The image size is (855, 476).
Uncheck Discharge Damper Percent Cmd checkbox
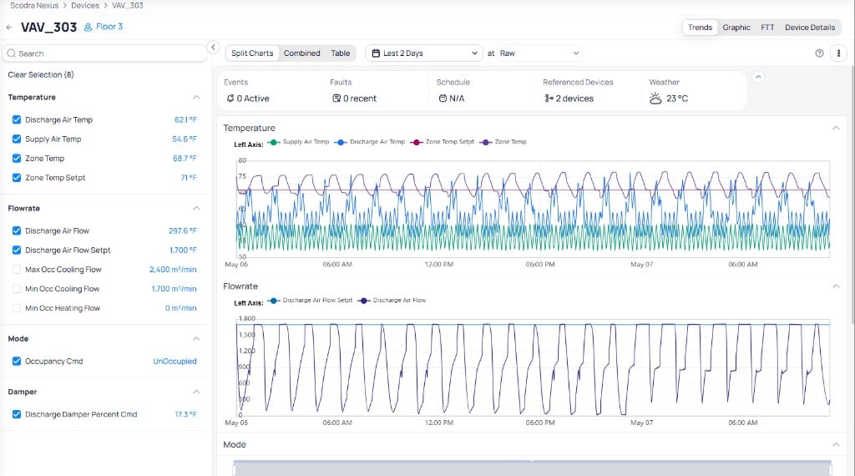coord(17,414)
